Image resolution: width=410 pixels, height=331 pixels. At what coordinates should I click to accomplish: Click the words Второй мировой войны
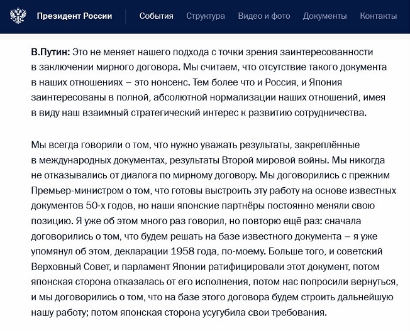coord(275,160)
